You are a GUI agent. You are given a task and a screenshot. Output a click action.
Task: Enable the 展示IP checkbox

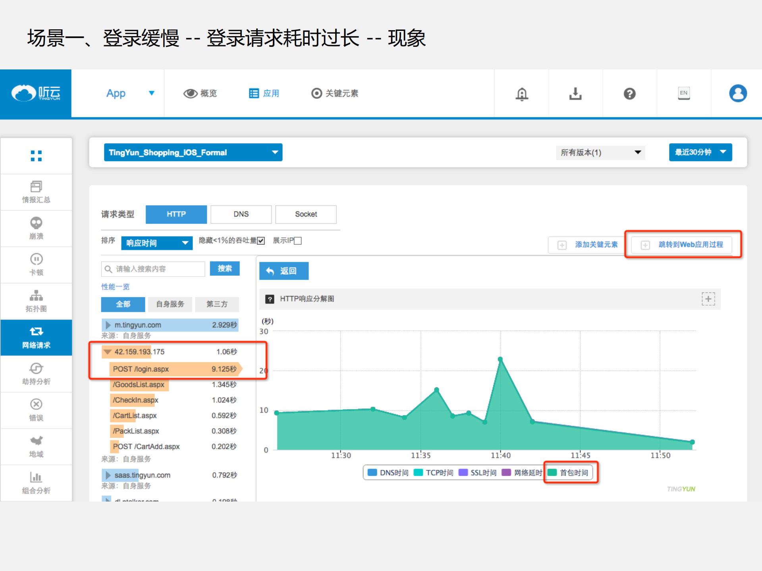pos(297,240)
